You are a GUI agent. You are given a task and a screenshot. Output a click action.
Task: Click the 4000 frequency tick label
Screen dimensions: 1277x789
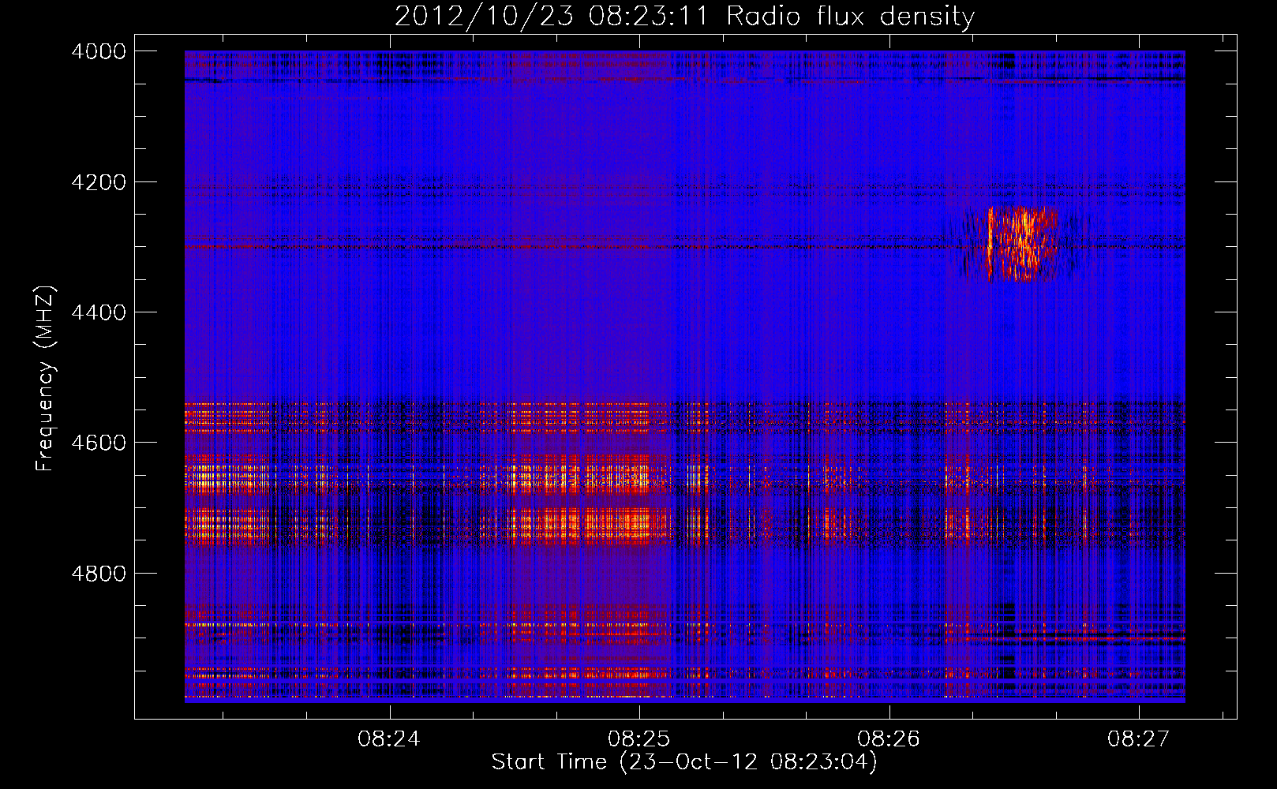[x=99, y=51]
